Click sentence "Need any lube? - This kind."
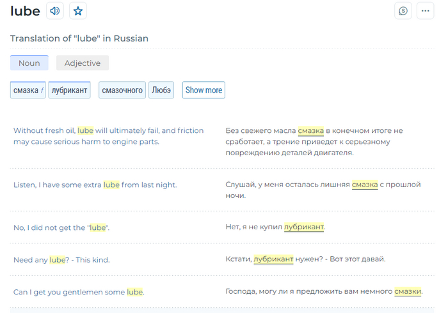Image resolution: width=448 pixels, height=313 pixels. 61,259
